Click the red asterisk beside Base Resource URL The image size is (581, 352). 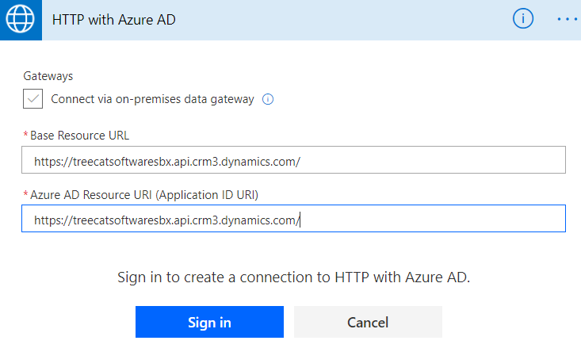[x=25, y=135]
